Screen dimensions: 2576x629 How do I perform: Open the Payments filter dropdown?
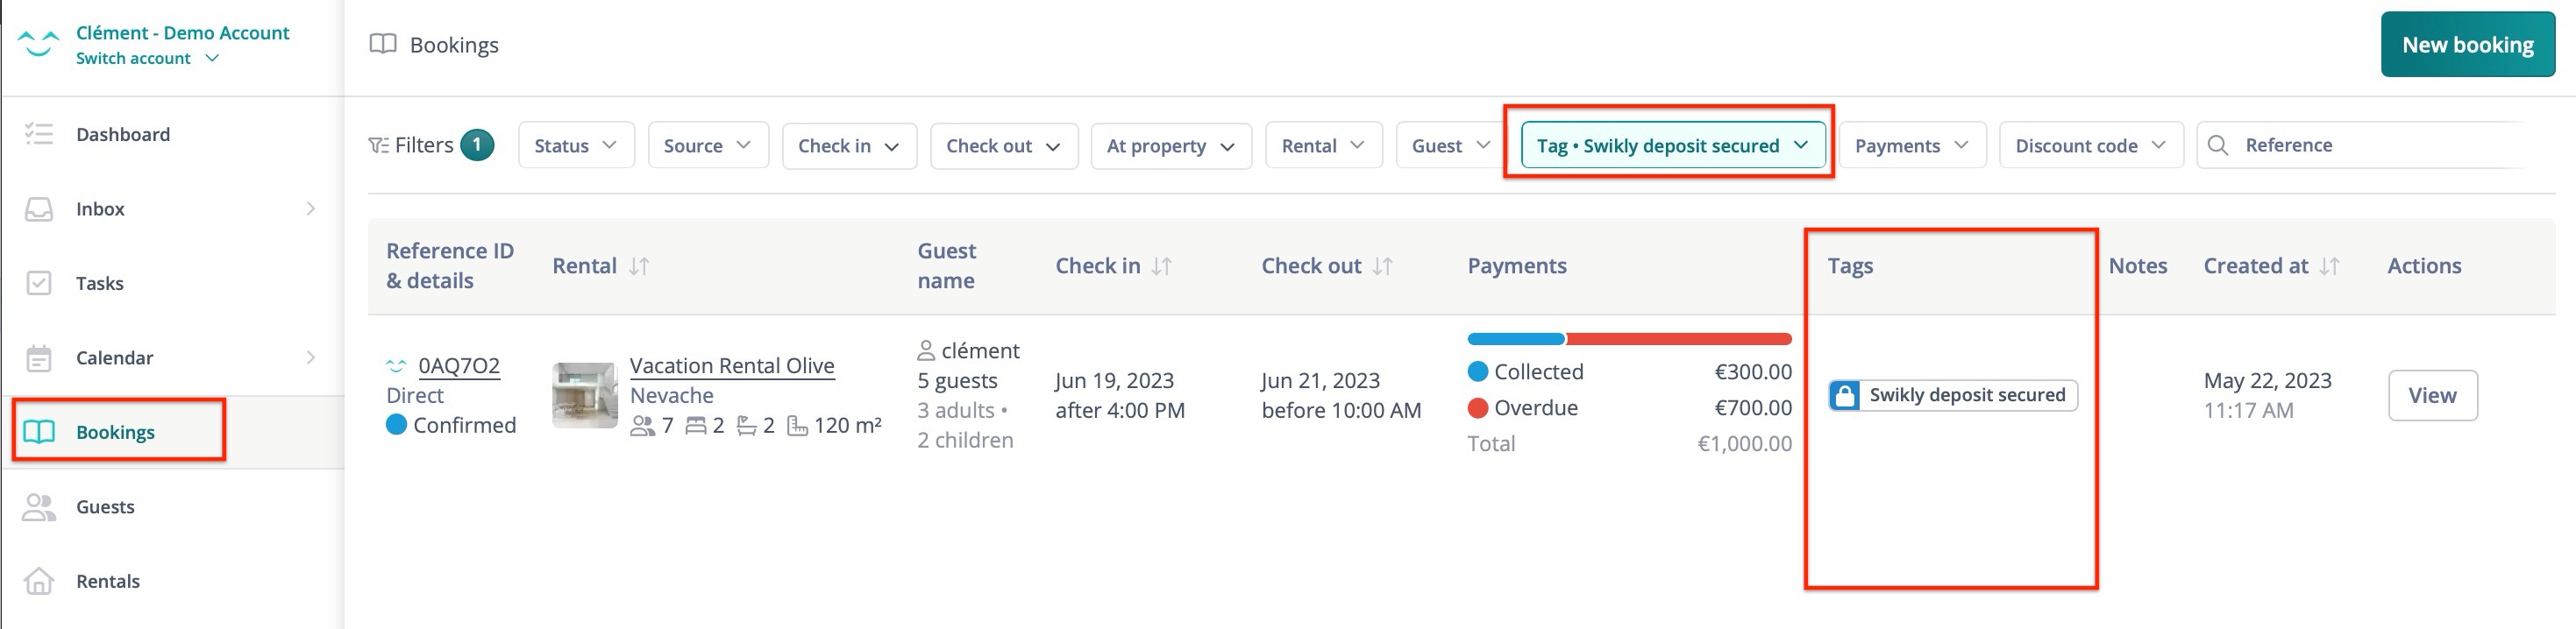pos(1912,145)
